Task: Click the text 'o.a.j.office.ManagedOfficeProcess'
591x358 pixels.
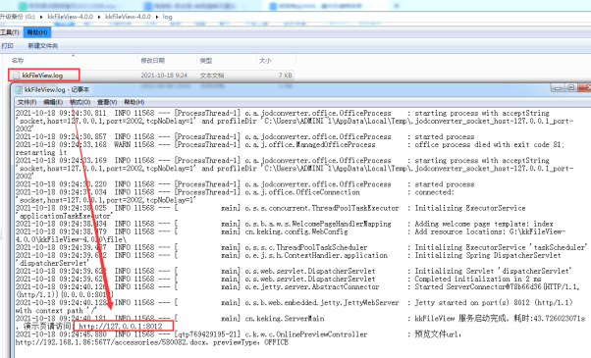Action: click(310, 144)
